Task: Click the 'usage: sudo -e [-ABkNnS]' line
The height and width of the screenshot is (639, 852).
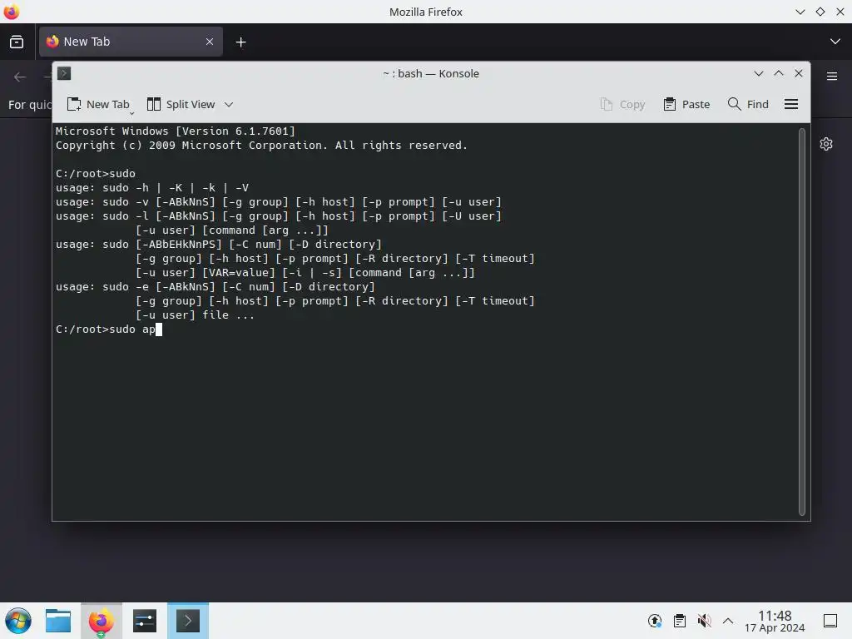Action: pyautogui.click(x=215, y=287)
